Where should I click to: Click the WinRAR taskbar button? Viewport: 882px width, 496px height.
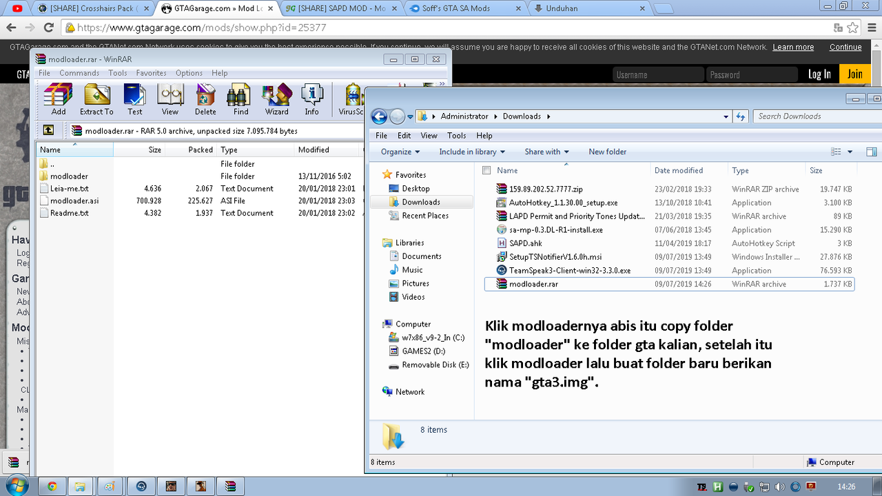click(229, 486)
